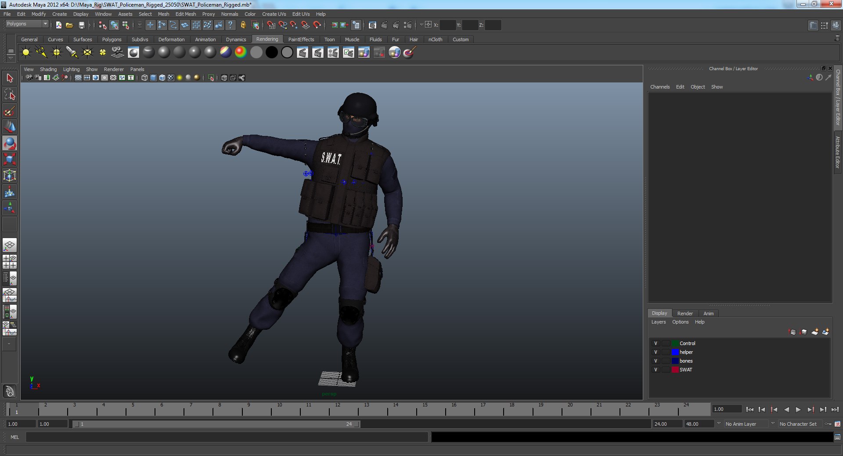This screenshot has width=843, height=456.
Task: Click the animation preferences icon
Action: 837,424
